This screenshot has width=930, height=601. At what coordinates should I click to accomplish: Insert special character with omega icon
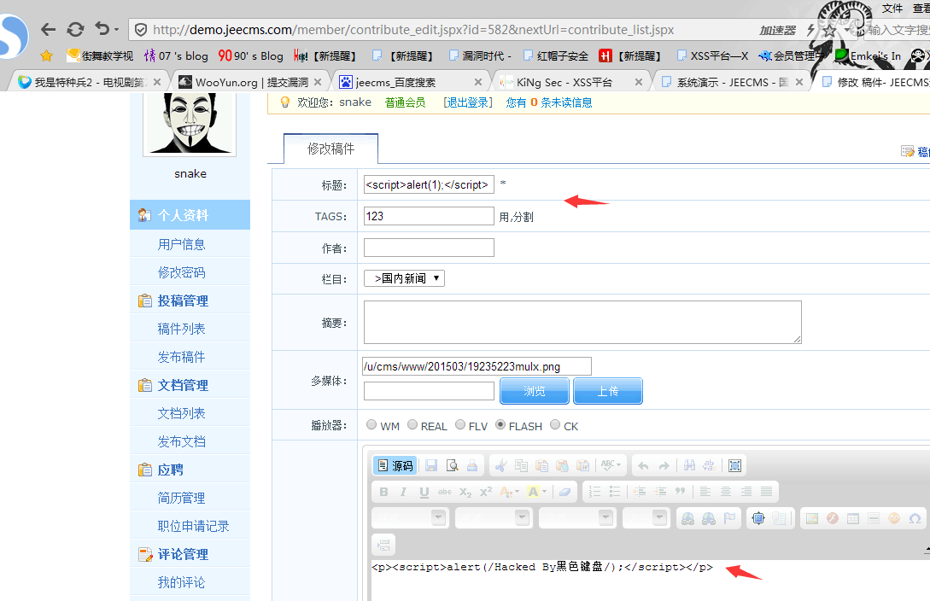915,518
